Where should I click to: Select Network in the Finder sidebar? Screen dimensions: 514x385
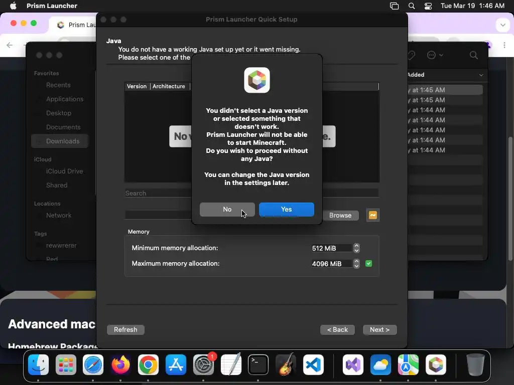59,216
